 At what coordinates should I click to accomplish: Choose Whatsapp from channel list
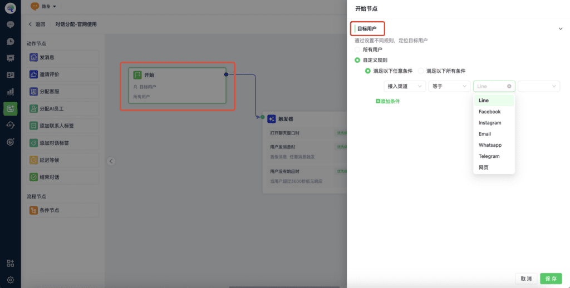[x=494, y=145]
